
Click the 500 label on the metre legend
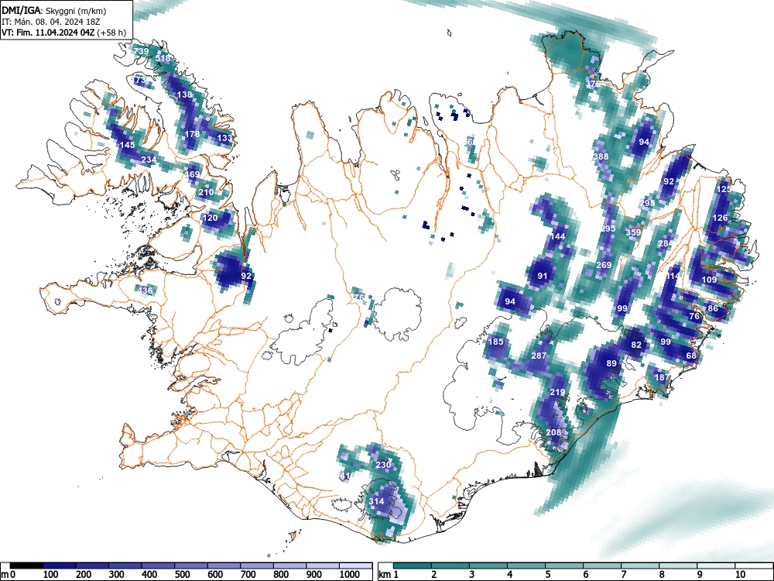point(183,574)
